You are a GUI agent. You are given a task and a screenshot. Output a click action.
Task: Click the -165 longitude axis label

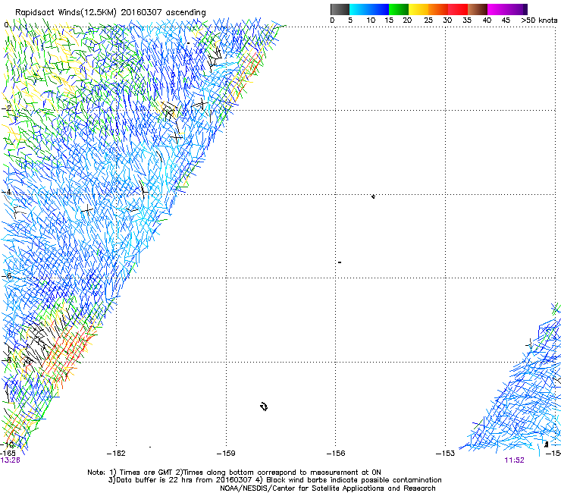pyautogui.click(x=8, y=454)
